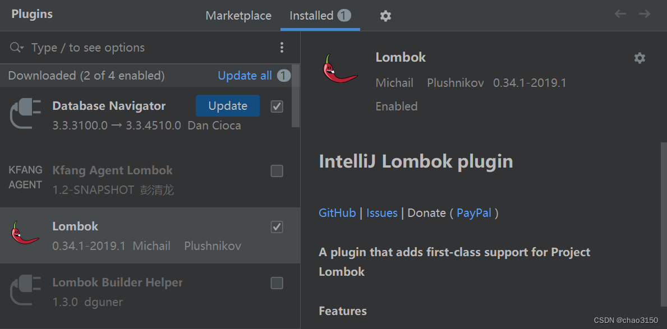Open the large Lombok icon in details panel
This screenshot has height=329, width=667.
tap(339, 69)
